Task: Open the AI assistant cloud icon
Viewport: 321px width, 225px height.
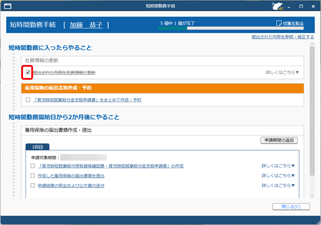Action: click(277, 6)
